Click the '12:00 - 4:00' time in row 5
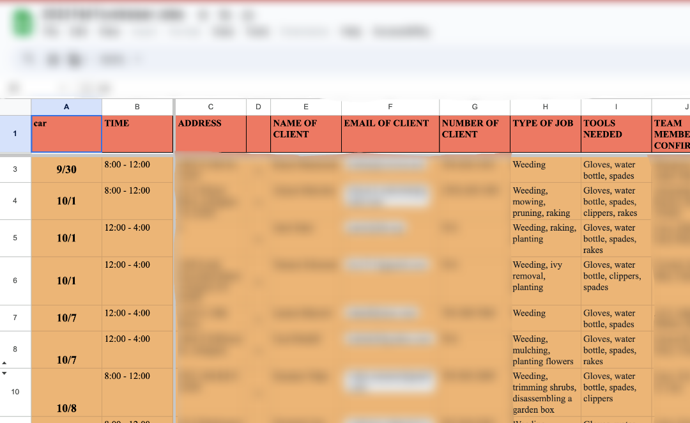 (137, 238)
